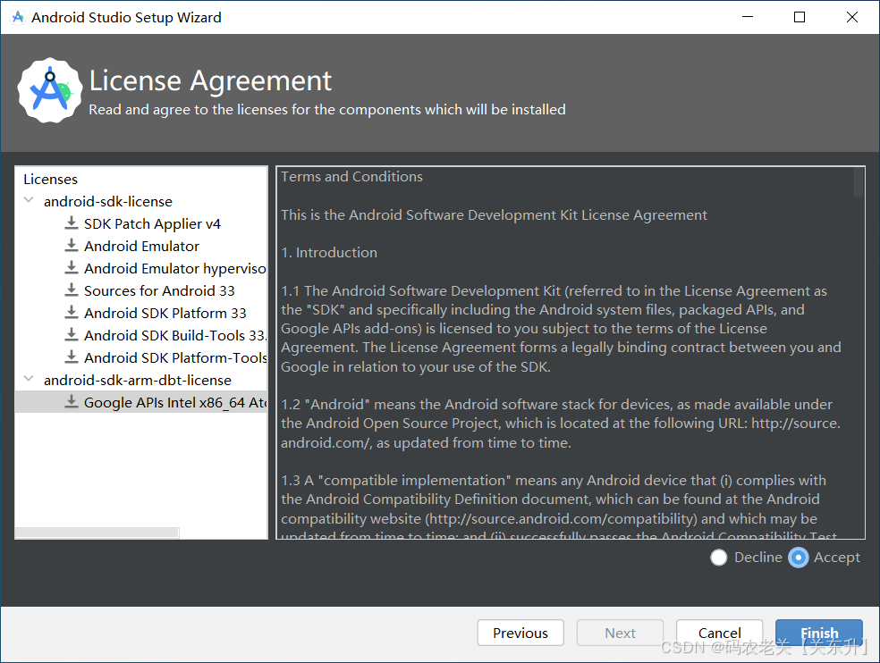This screenshot has height=663, width=880.
Task: Collapse the android-sdk-license group
Action: (29, 200)
